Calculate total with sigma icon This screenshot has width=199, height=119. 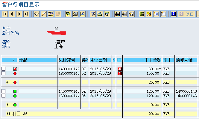pyautogui.click(x=142, y=14)
